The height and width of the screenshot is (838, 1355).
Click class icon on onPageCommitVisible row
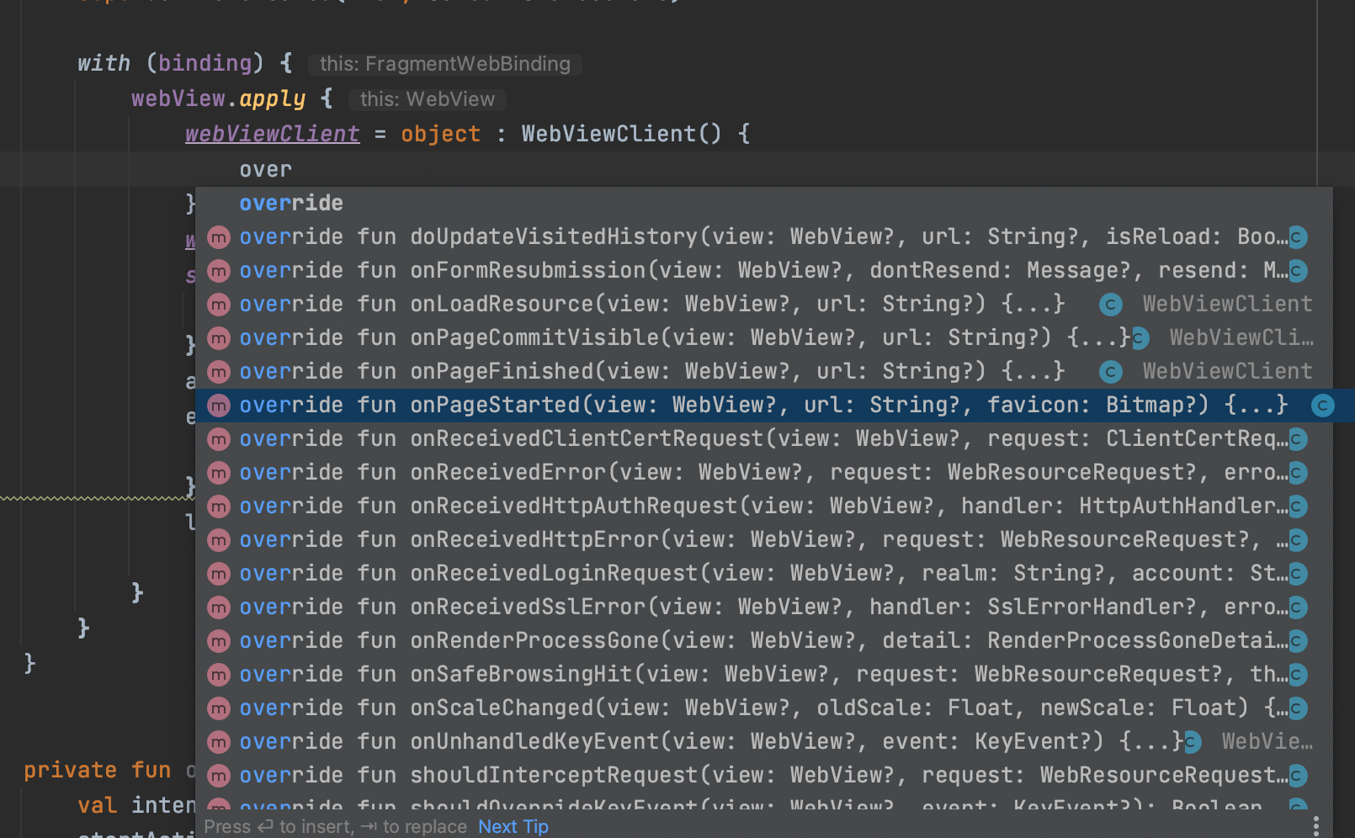[x=1140, y=338]
